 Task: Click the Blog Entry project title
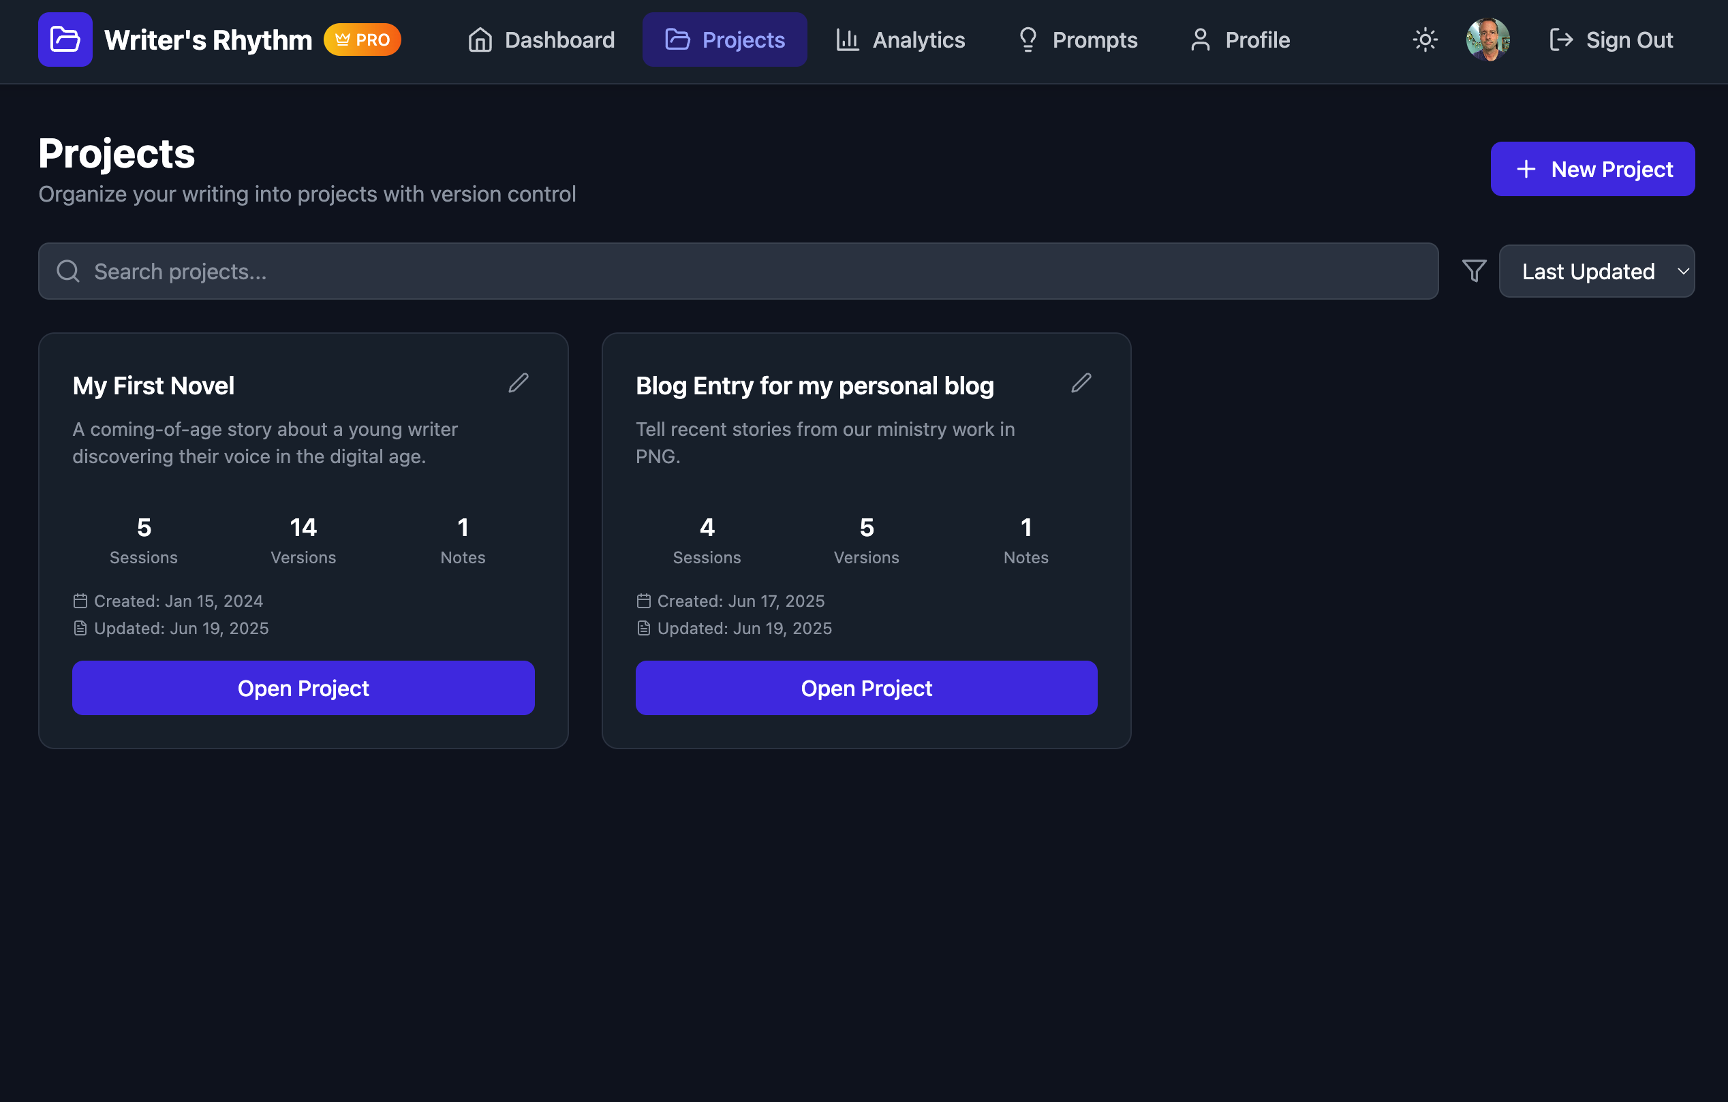814,386
